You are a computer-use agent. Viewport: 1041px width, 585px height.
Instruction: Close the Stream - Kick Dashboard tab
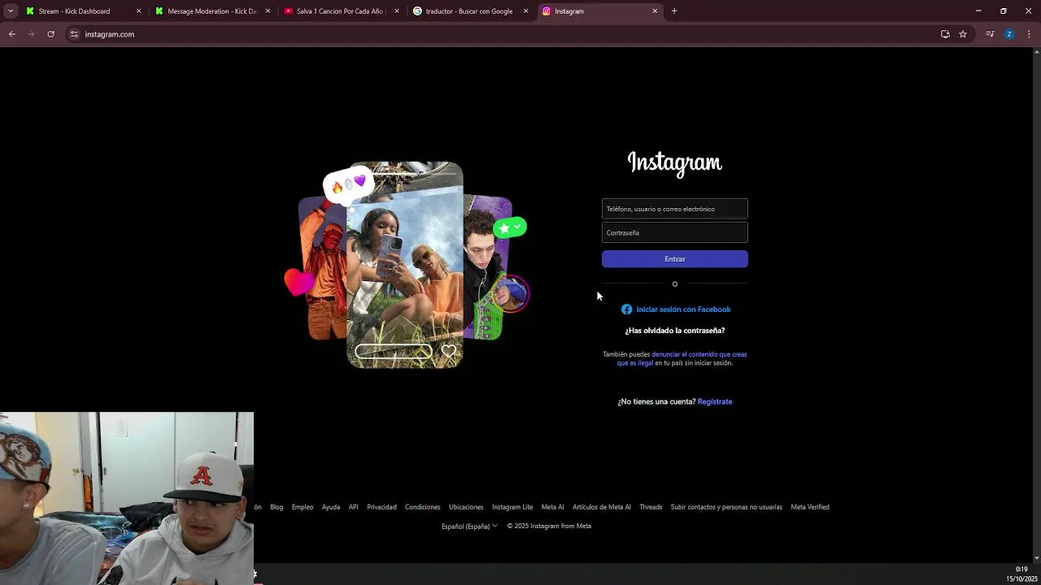[x=138, y=11]
